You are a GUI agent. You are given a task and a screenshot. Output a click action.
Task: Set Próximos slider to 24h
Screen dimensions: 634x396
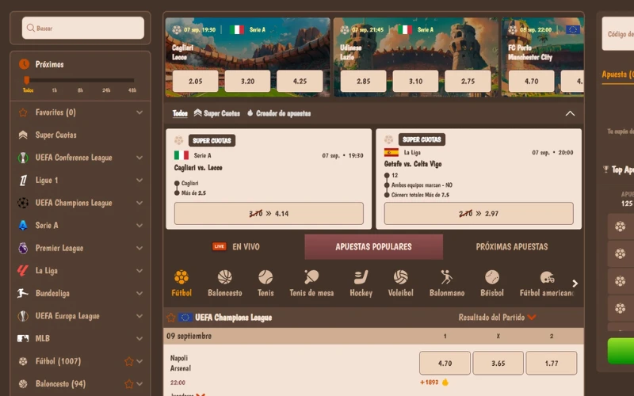(x=106, y=90)
